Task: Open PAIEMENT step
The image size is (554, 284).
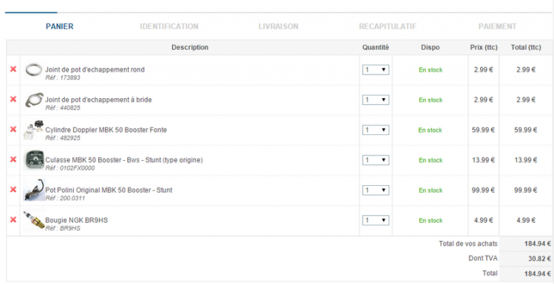Action: 497,27
